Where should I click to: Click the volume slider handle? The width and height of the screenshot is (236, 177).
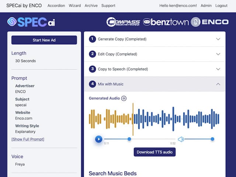[x=212, y=139]
